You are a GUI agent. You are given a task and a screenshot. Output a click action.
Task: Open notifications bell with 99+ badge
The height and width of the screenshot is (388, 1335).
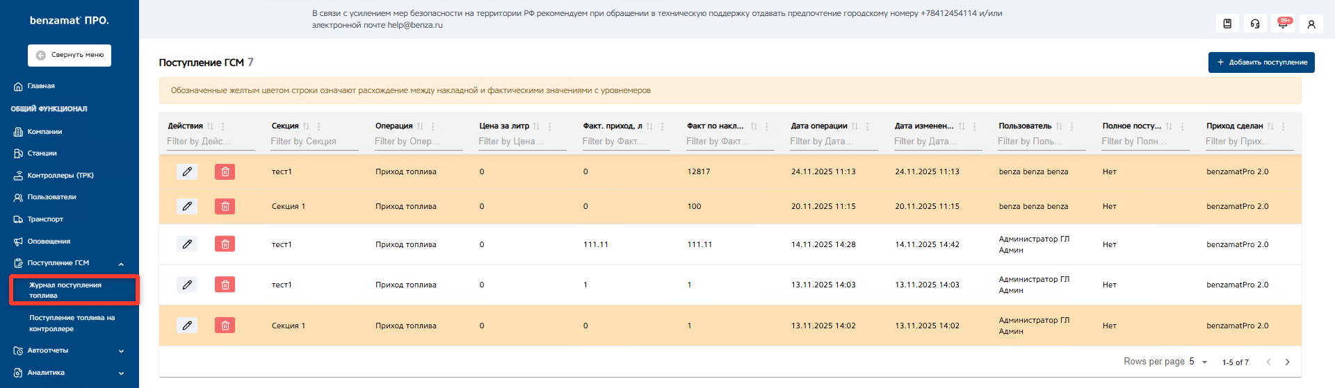(1283, 24)
